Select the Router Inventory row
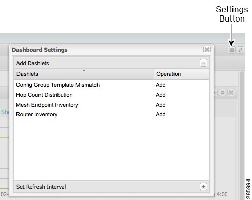 tap(111, 114)
